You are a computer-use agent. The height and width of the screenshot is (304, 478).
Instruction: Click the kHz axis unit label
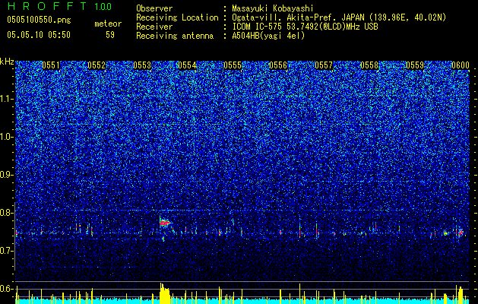pyautogui.click(x=7, y=62)
